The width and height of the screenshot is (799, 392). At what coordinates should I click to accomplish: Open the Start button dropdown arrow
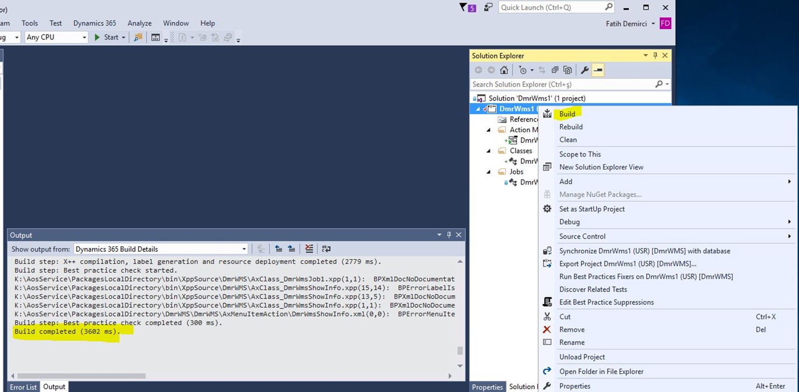(124, 37)
